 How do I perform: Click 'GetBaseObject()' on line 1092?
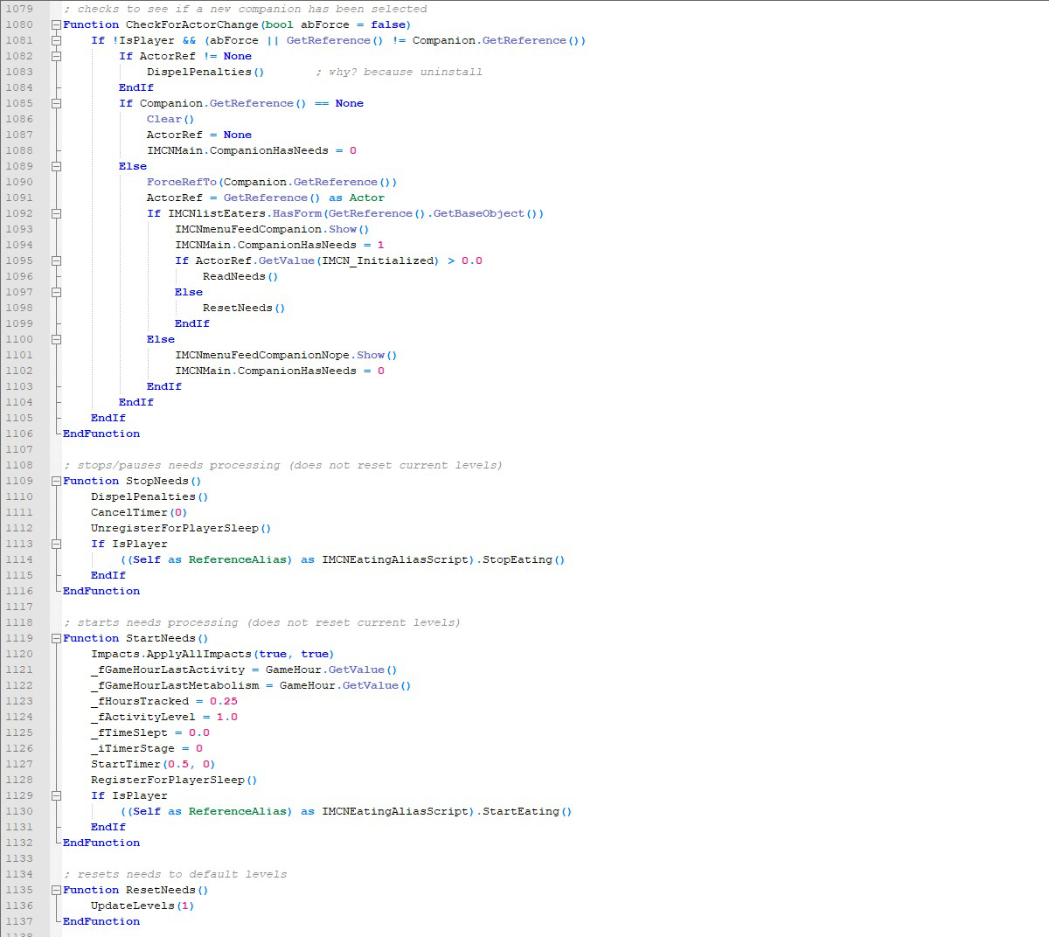488,213
